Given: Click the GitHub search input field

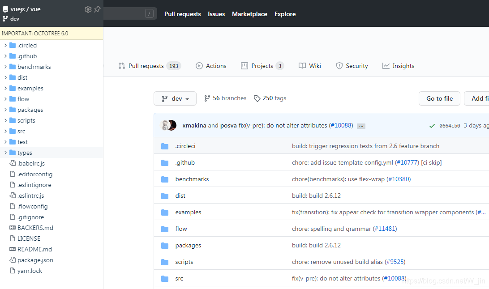Looking at the screenshot, I should pyautogui.click(x=130, y=13).
